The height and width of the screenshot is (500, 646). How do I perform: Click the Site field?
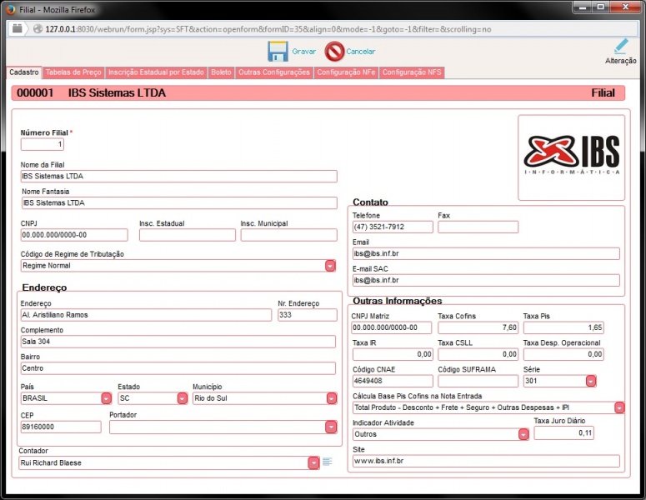coord(486,461)
